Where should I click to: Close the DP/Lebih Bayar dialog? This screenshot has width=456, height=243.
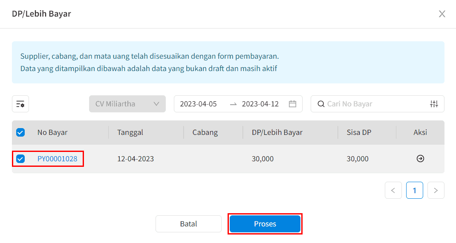tap(442, 14)
